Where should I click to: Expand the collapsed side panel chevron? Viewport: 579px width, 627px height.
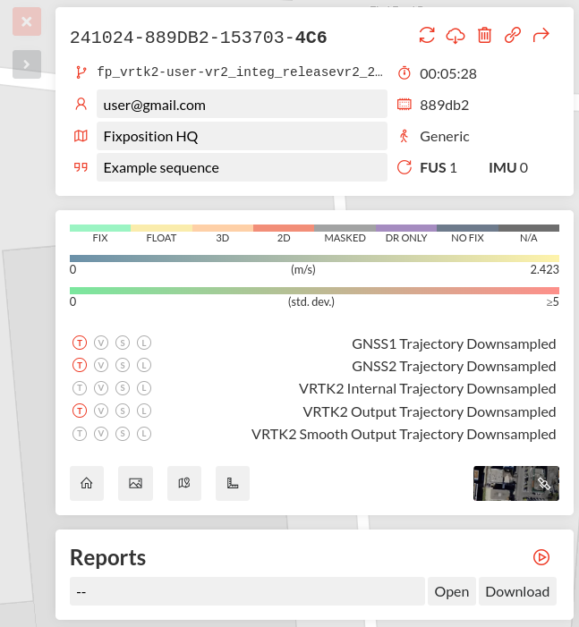27,64
